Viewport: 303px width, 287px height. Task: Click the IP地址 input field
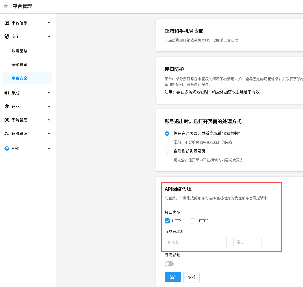[195, 242]
